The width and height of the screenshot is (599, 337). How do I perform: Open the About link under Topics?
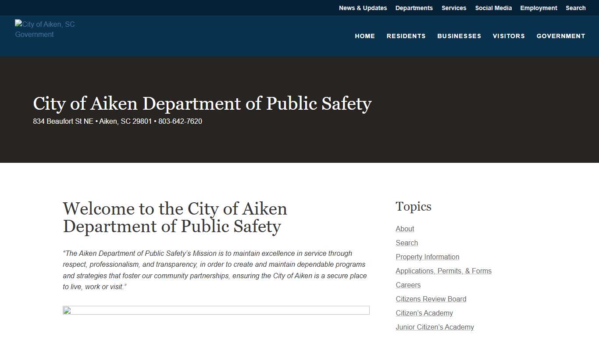(x=405, y=229)
